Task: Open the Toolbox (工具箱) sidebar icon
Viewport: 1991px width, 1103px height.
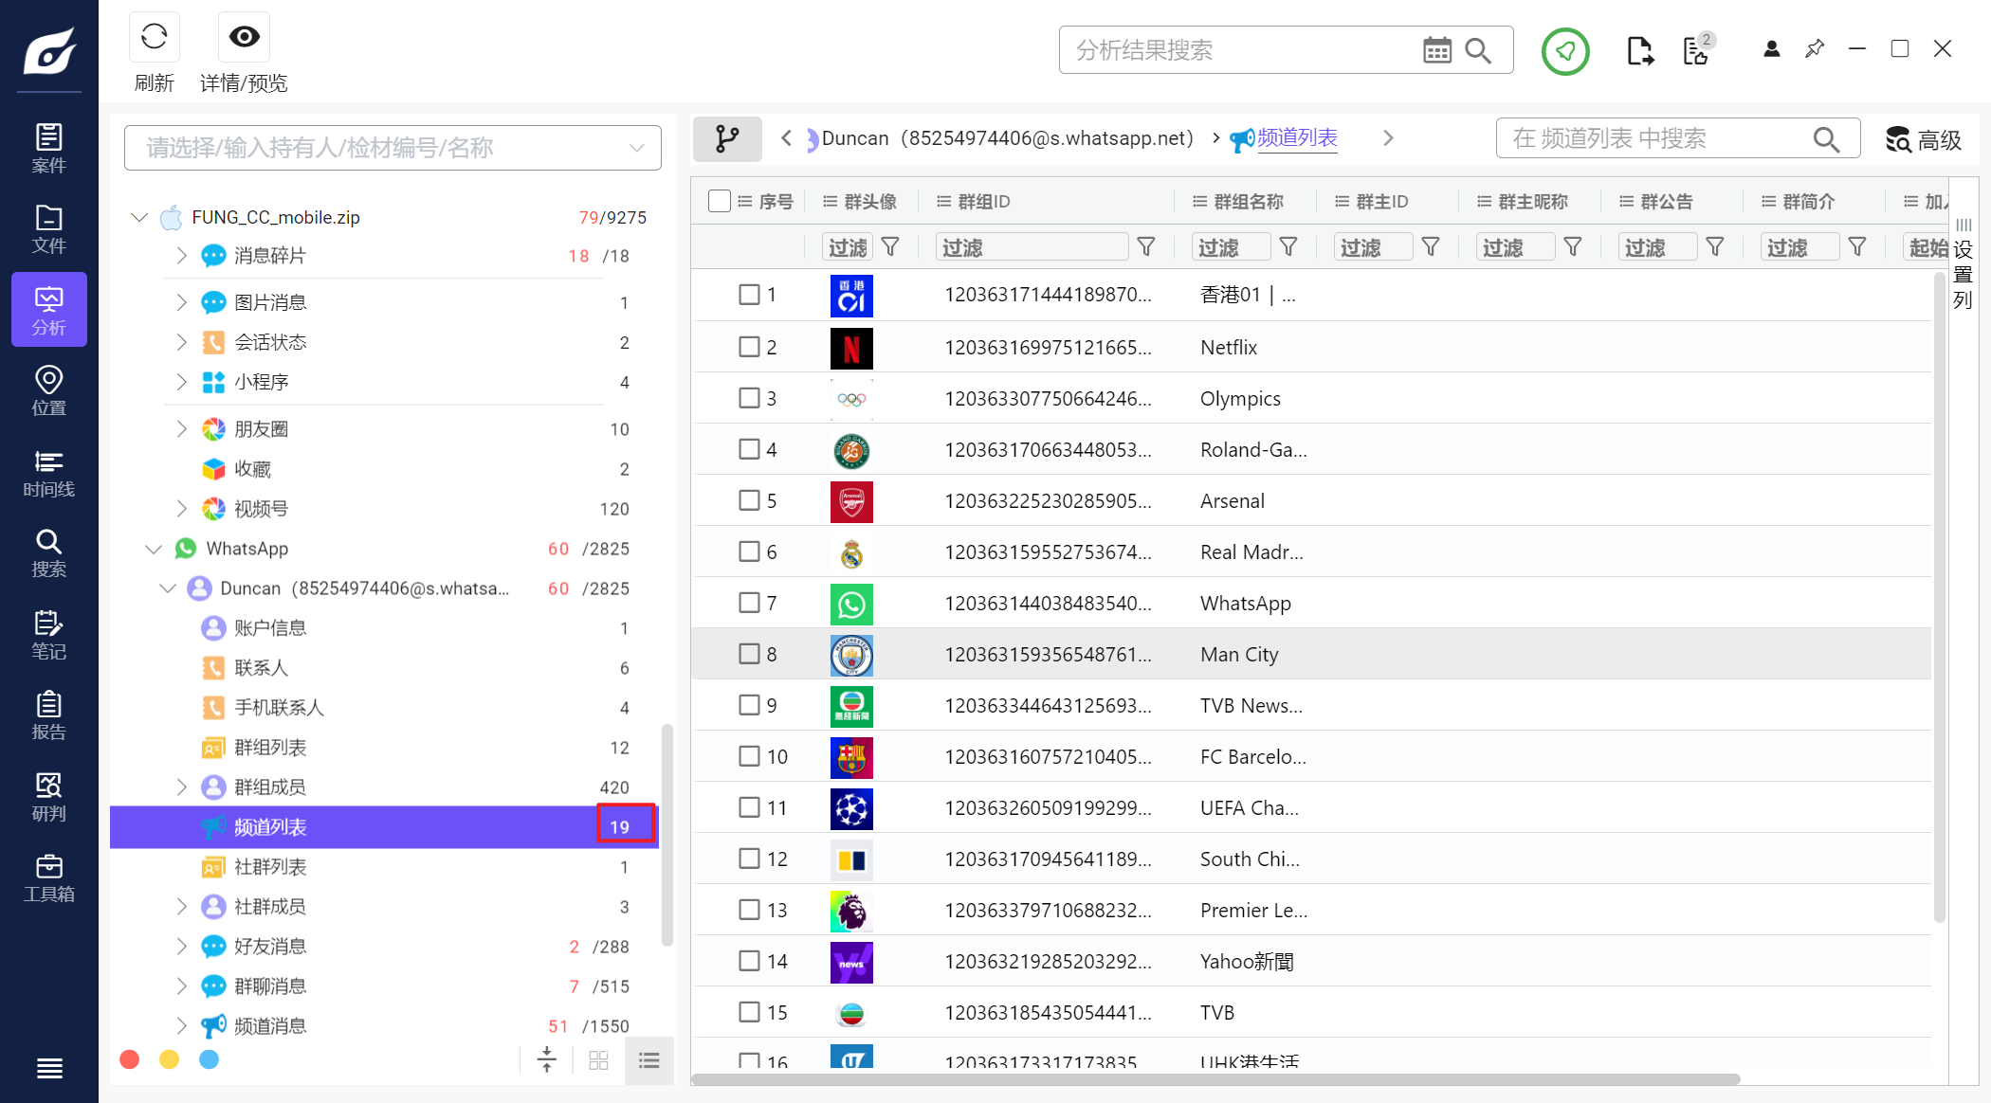Action: [x=48, y=877]
